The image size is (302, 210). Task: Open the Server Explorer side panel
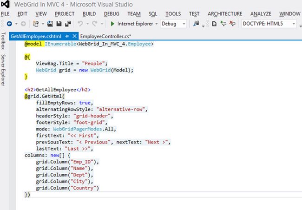3,70
